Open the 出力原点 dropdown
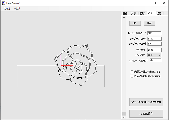Screen dimensions: 169x121 [x=154, y=55]
